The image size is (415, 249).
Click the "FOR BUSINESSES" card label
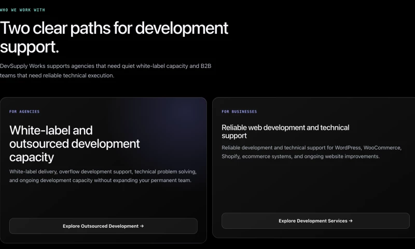click(x=239, y=112)
